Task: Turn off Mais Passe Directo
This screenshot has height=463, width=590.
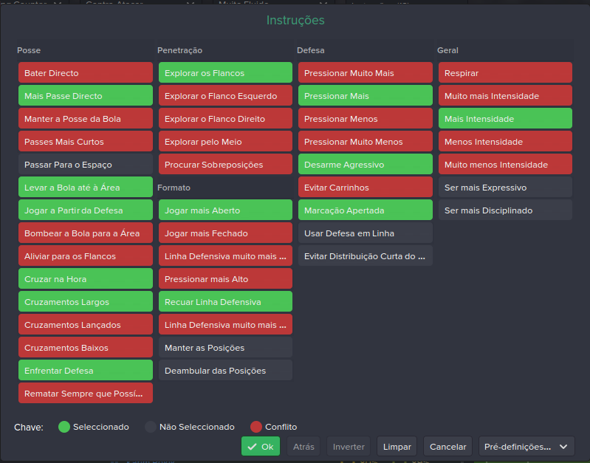Action: pyautogui.click(x=86, y=96)
